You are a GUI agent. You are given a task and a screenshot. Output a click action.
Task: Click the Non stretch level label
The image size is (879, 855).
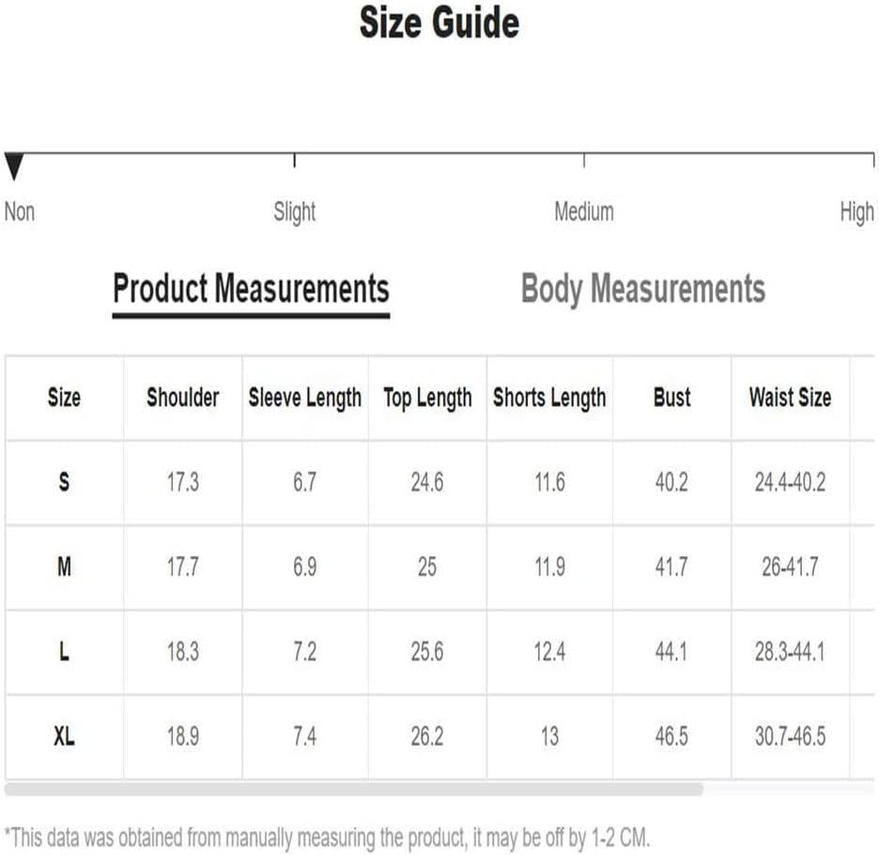coord(20,212)
